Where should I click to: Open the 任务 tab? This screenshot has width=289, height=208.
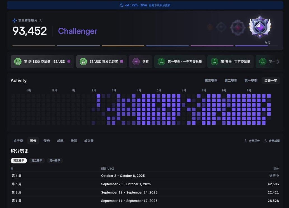point(47,141)
